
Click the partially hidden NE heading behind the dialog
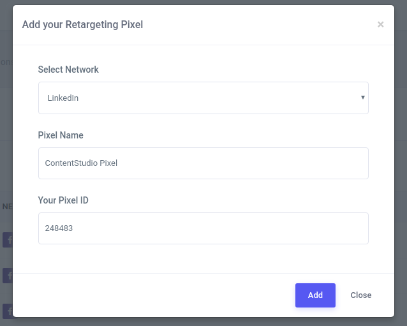[x=6, y=207]
